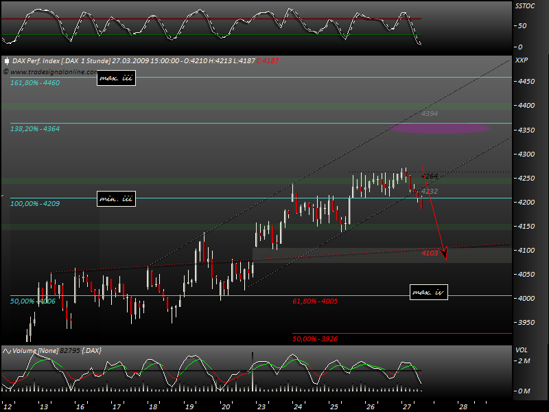
Task: Click the '138,20% - 4364' Fibonacci label
Action: [35, 129]
